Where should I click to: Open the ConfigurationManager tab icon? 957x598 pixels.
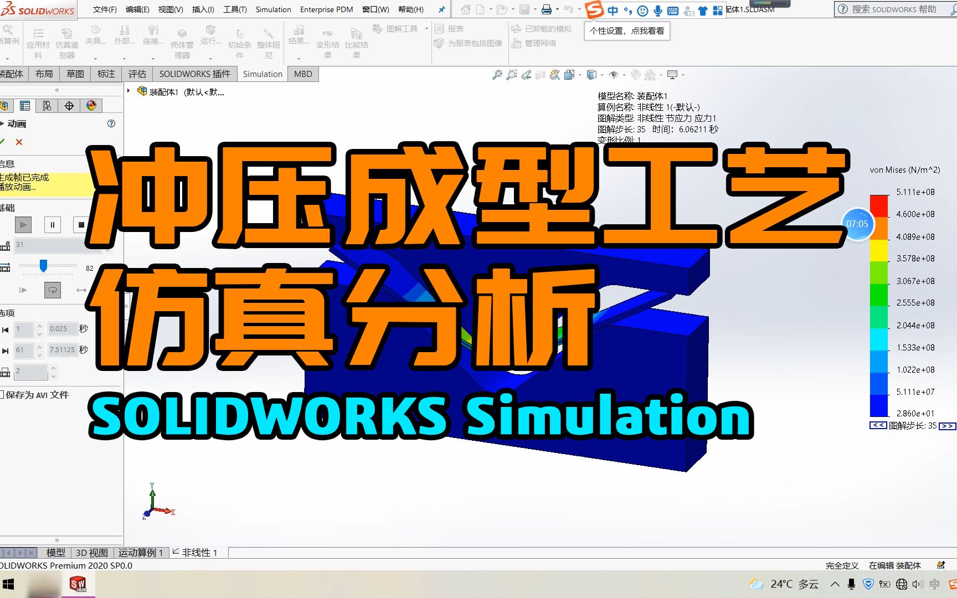(x=47, y=106)
